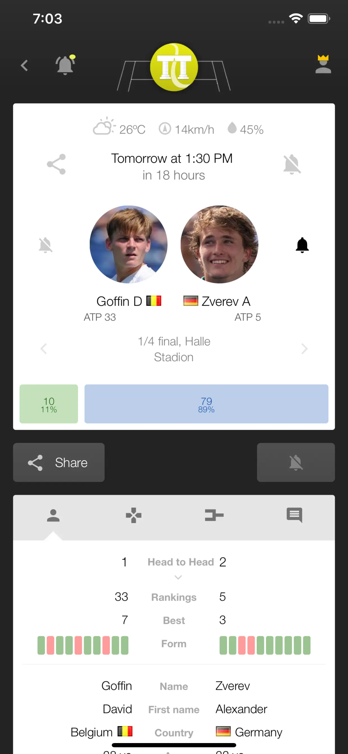348x754 pixels.
Task: Open Zverev A player photo
Action: click(219, 244)
